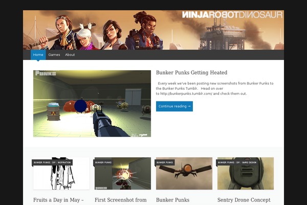Click the NinjaRobotDinosaur header logo

pos(232,15)
